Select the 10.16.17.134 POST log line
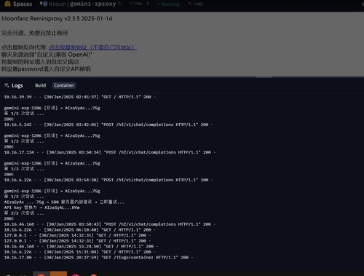 110,152
